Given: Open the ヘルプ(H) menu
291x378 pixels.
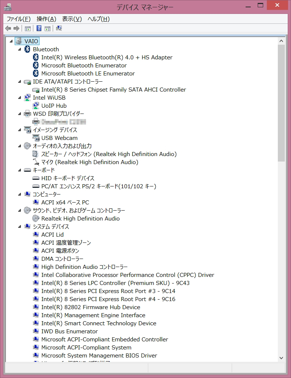Looking at the screenshot, I should click(x=98, y=19).
